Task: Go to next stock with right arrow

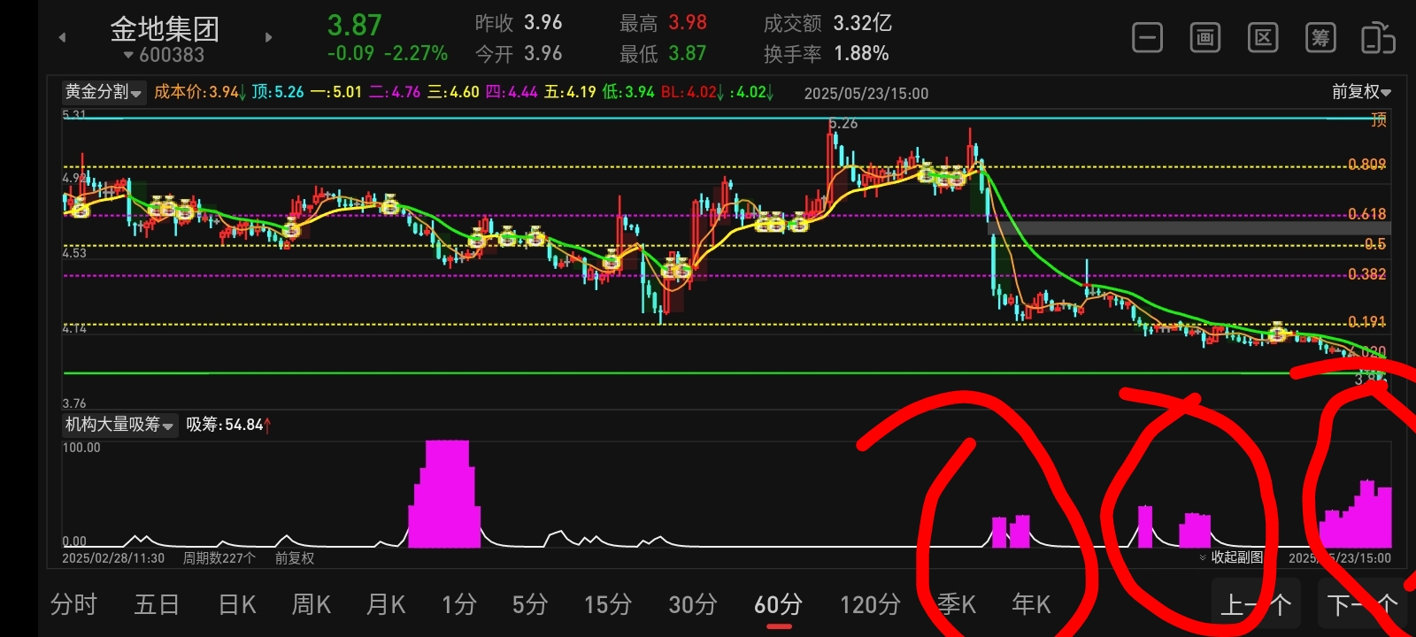Action: point(269,37)
